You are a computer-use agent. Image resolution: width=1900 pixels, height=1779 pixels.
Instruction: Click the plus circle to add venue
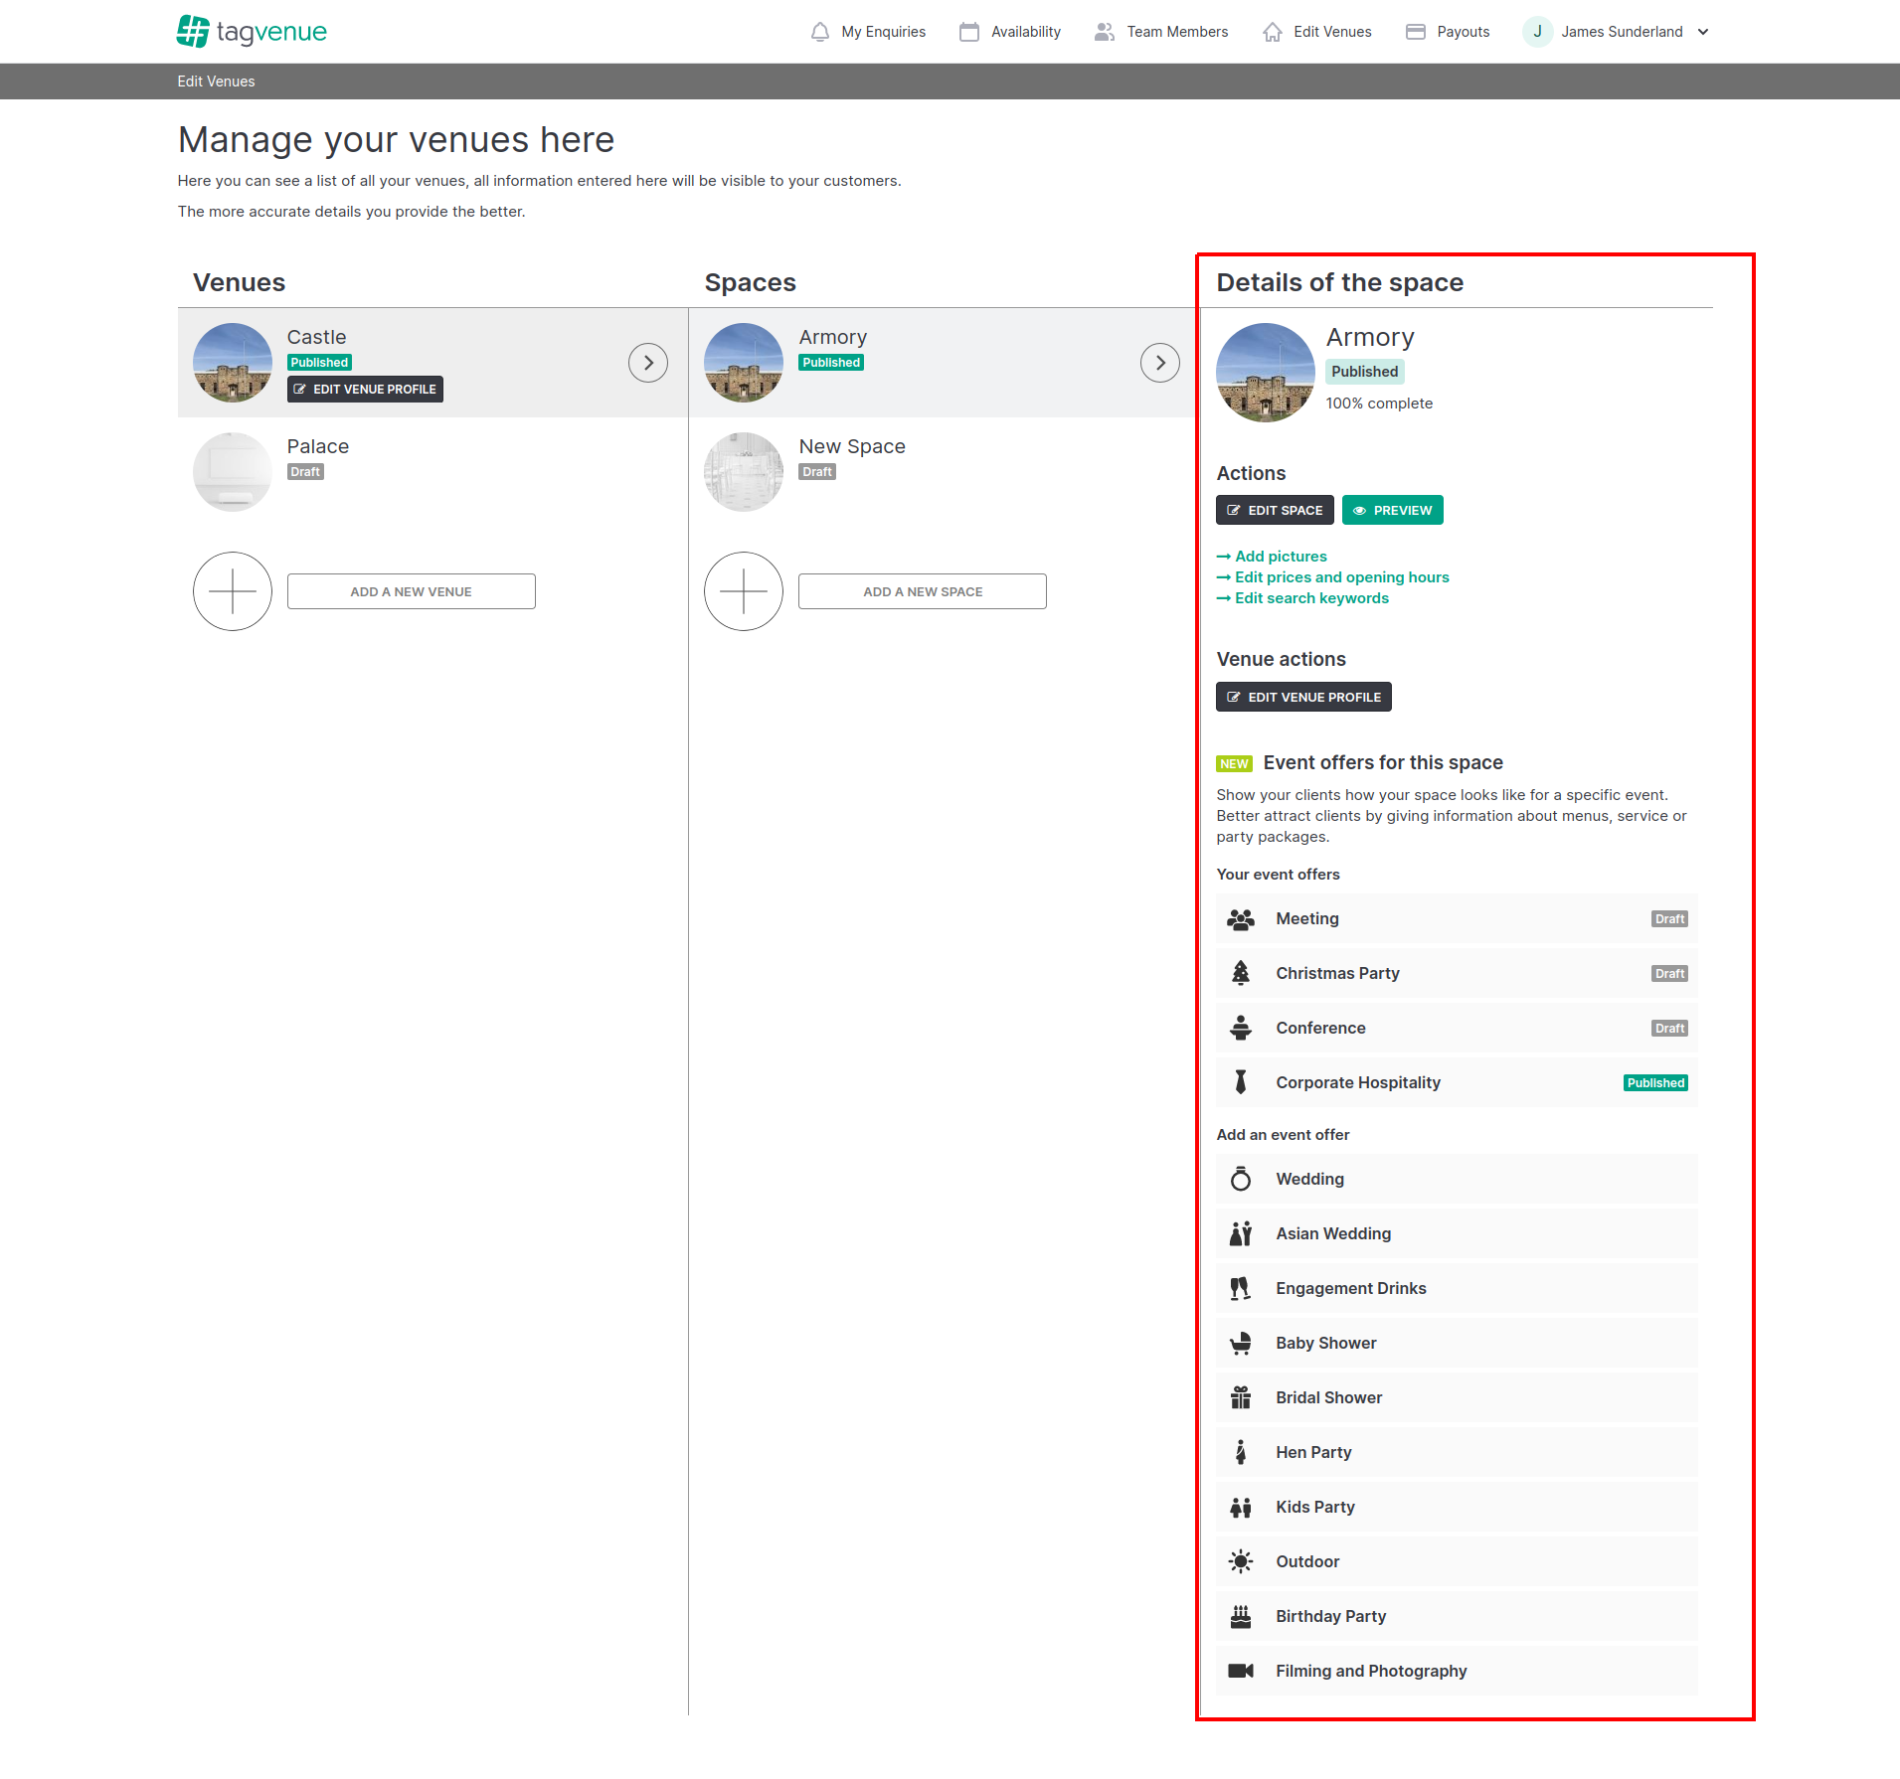[233, 591]
